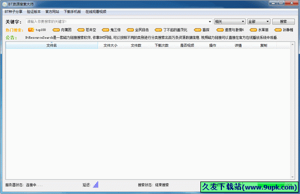The height and width of the screenshot is (194, 300).
Task: Sort results by the 文件名 column header
Action: coord(52,45)
